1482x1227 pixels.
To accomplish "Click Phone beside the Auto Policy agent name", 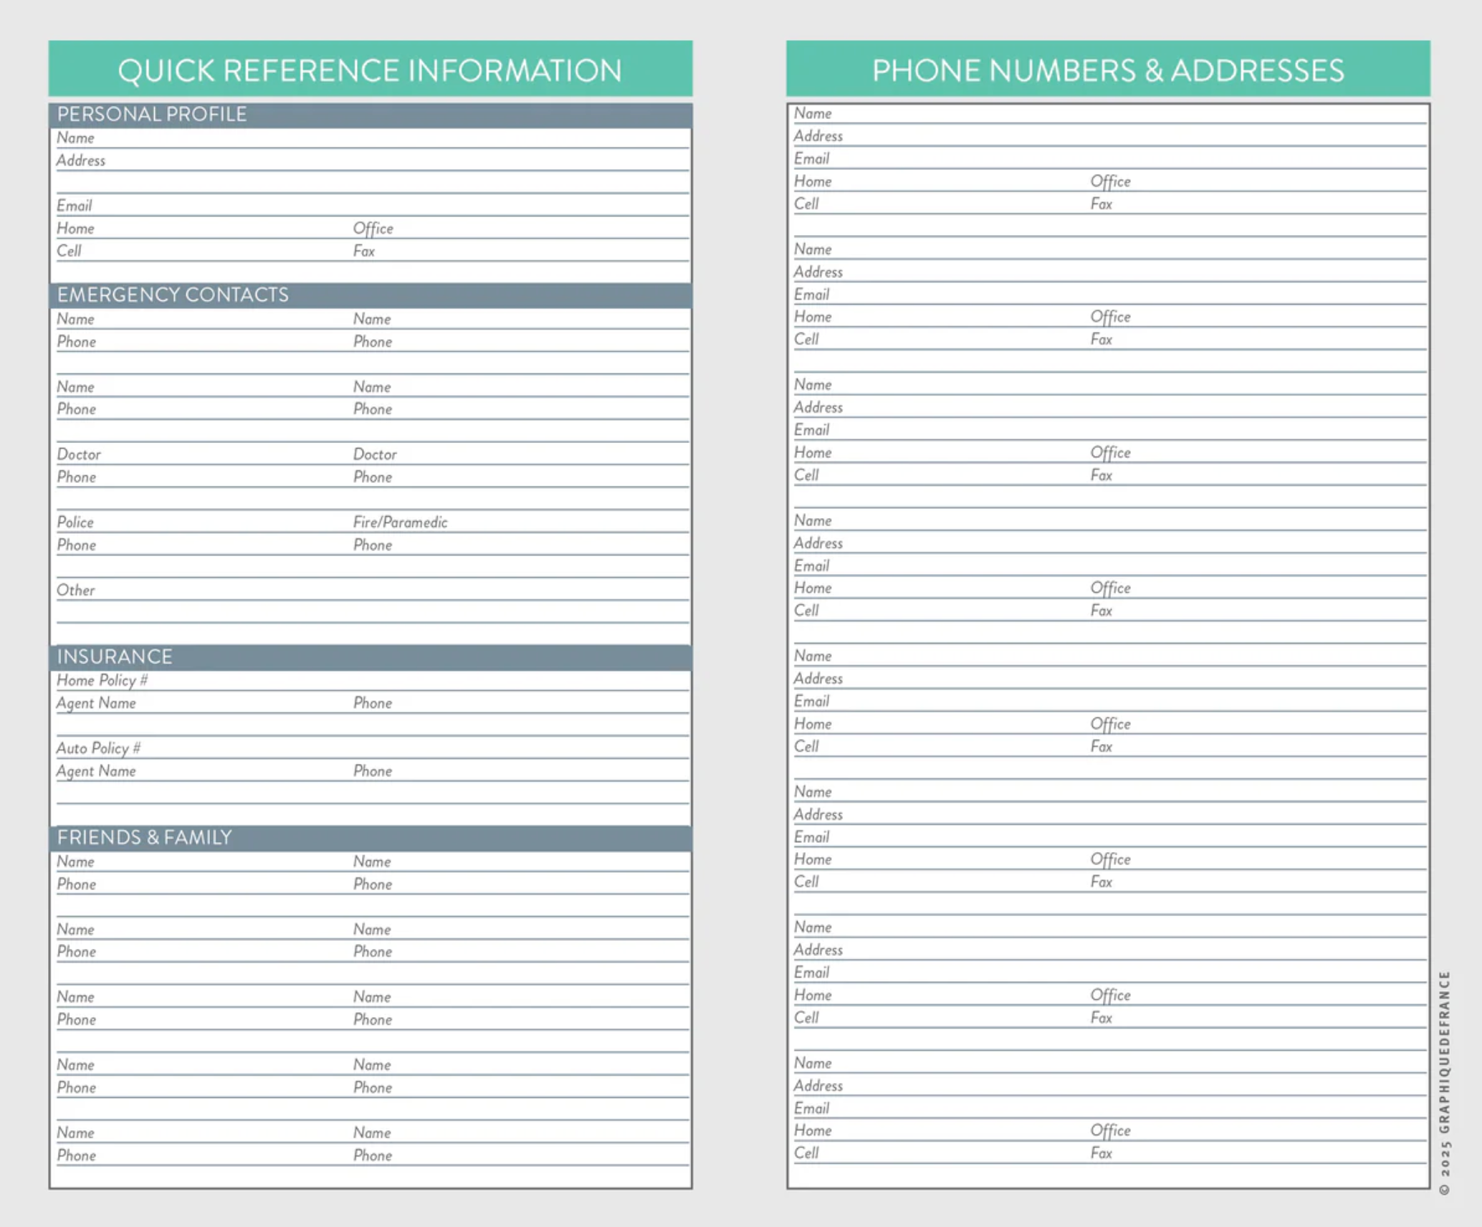I will 372,772.
